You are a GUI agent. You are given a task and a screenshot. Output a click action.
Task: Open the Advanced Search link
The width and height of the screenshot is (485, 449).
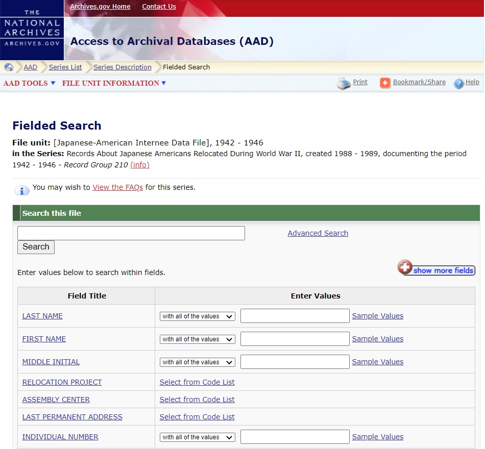318,233
